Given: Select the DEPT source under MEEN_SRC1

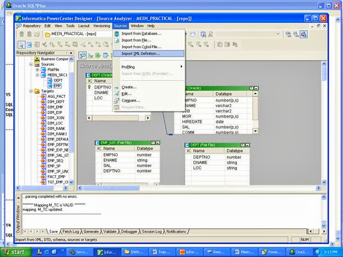Looking at the screenshot, I should pyautogui.click(x=58, y=80).
